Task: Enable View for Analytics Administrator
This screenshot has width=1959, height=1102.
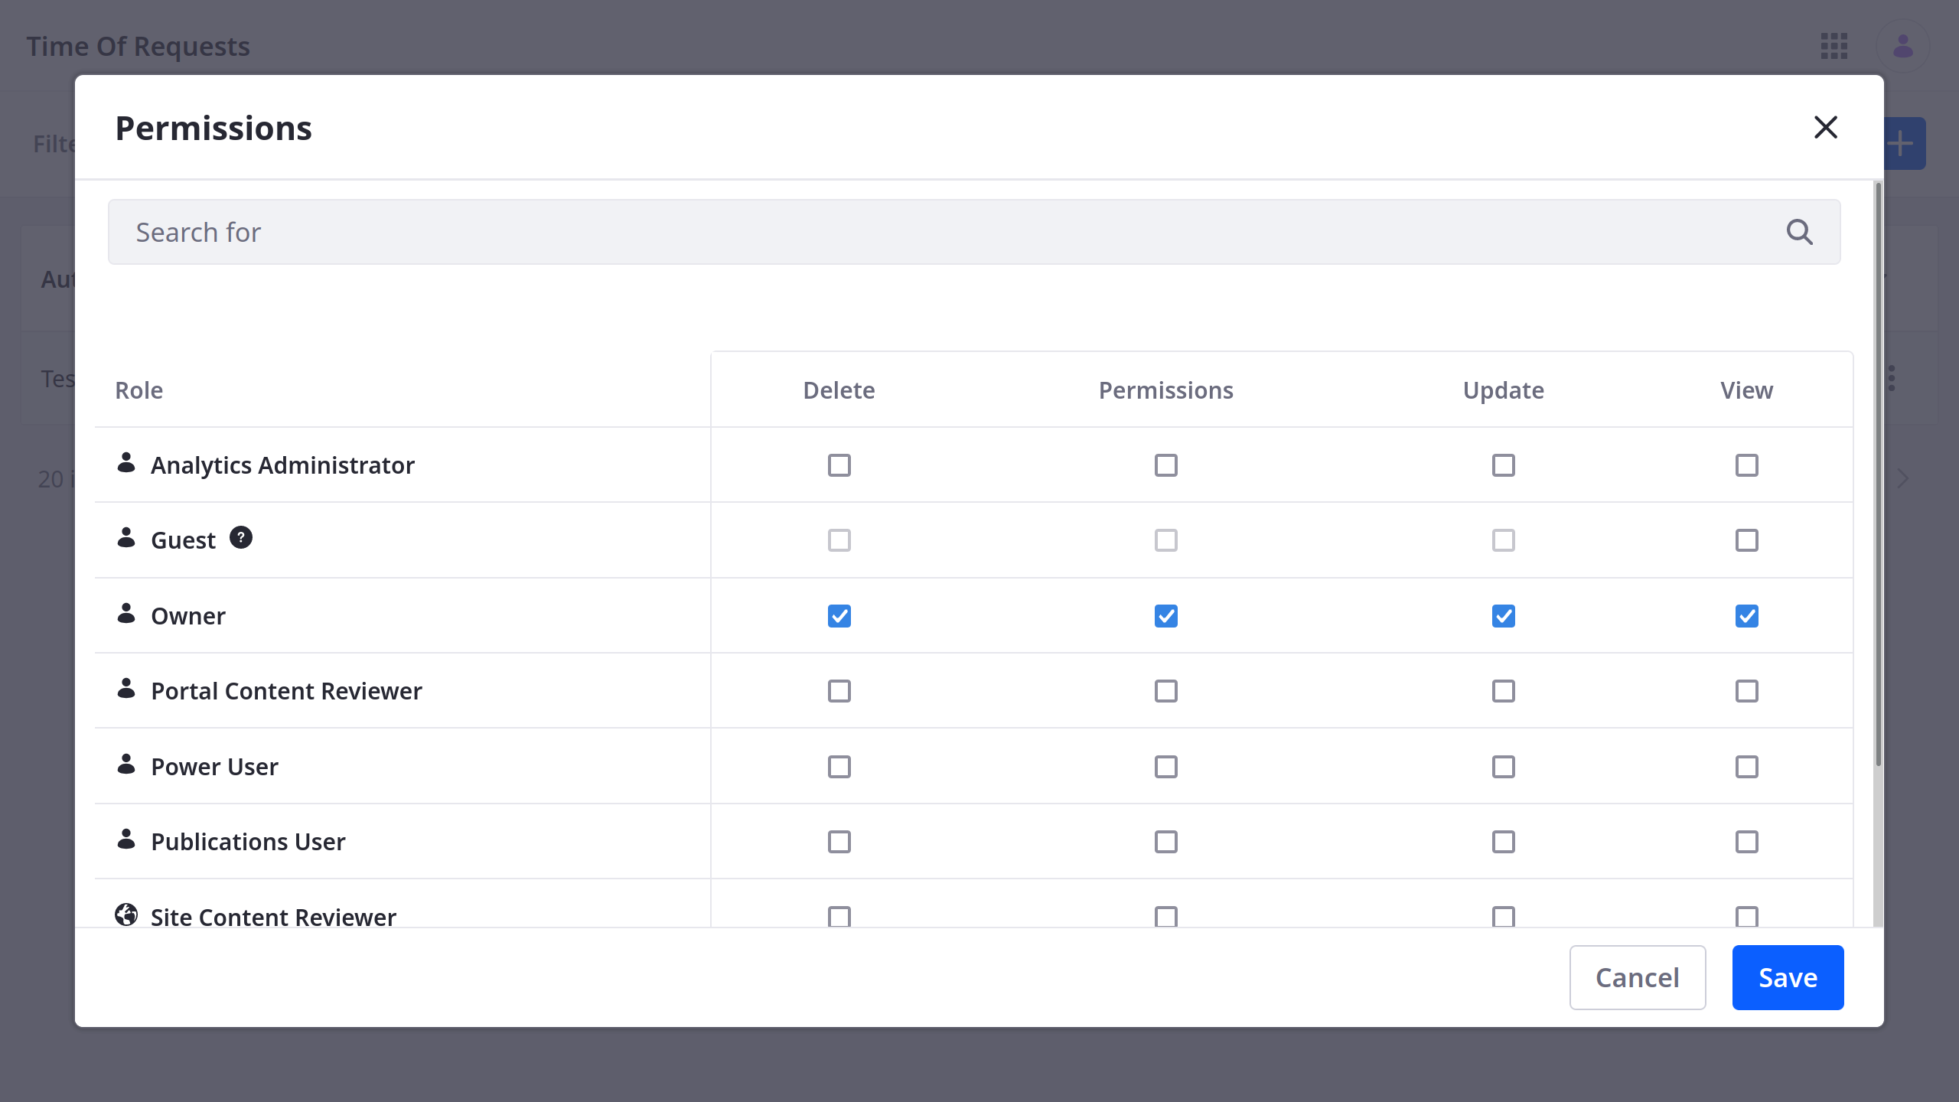Action: [1747, 465]
